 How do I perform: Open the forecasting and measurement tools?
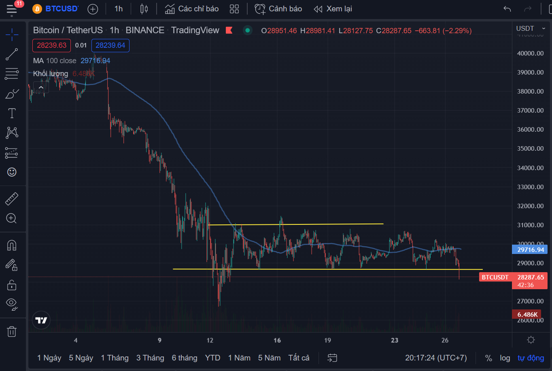click(12, 153)
